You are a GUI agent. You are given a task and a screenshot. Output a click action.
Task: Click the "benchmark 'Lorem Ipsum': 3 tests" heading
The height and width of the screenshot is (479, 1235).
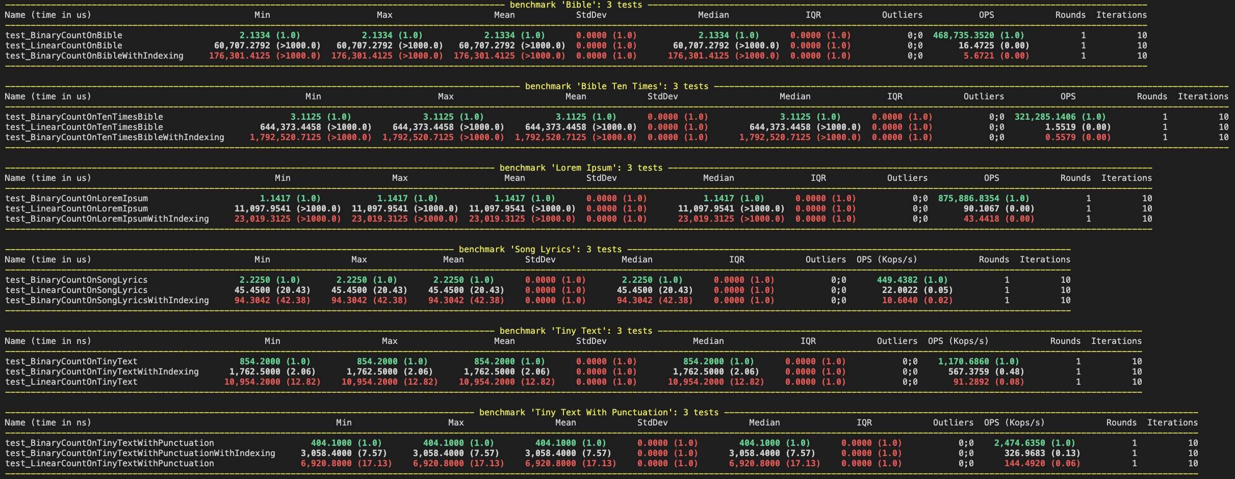[x=581, y=168]
